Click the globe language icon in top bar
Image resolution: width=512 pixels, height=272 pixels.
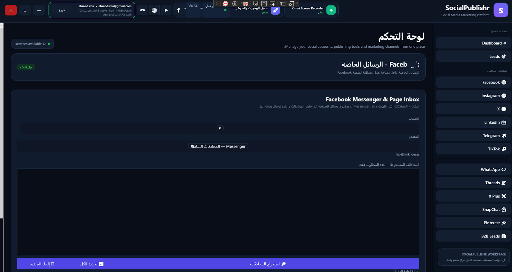pos(154,10)
